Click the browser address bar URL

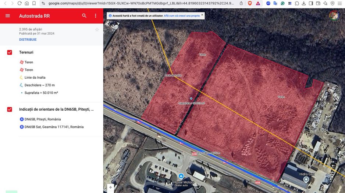tap(140, 3)
